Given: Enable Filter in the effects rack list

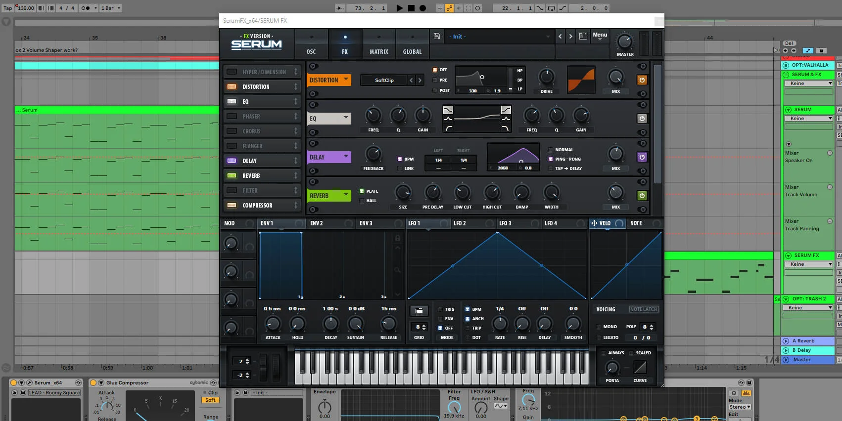Looking at the screenshot, I should click(232, 190).
